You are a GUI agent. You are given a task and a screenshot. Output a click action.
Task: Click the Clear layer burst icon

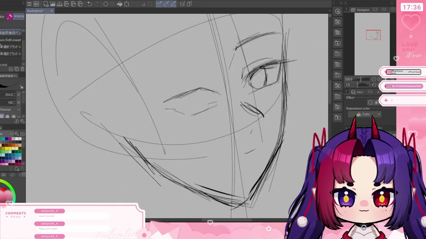click(106, 4)
